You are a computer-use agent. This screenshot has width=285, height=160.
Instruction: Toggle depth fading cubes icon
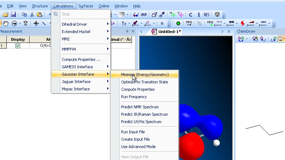tap(162, 14)
